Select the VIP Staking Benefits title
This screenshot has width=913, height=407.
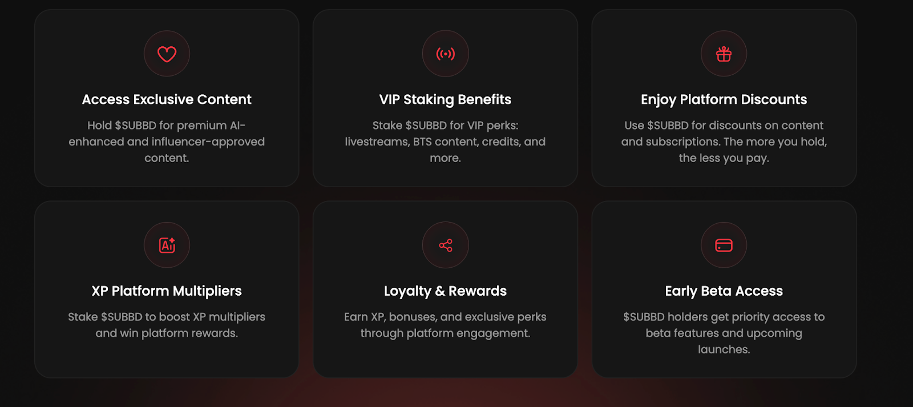(445, 99)
